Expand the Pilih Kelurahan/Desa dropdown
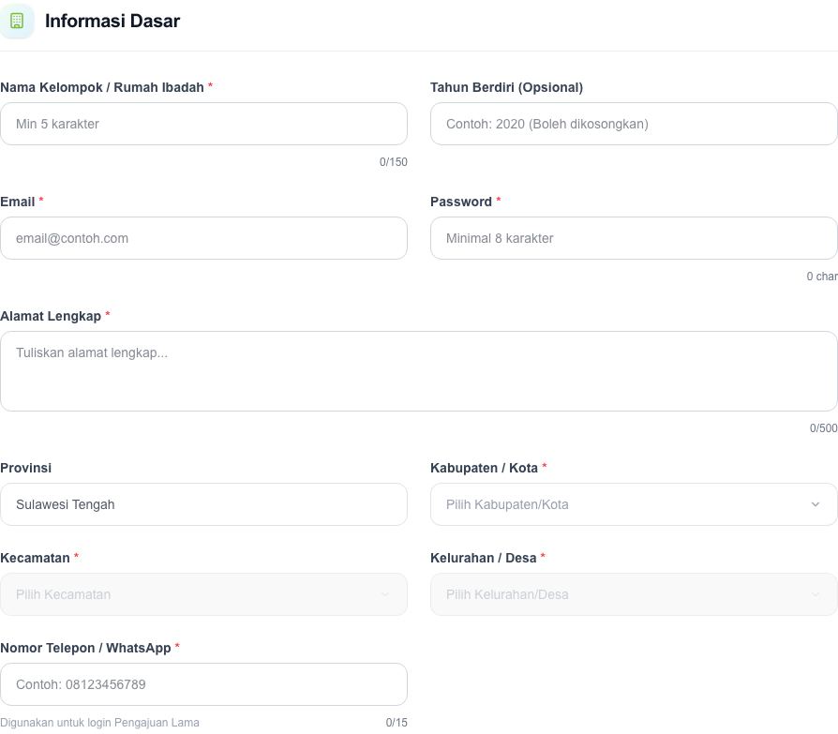 point(634,594)
